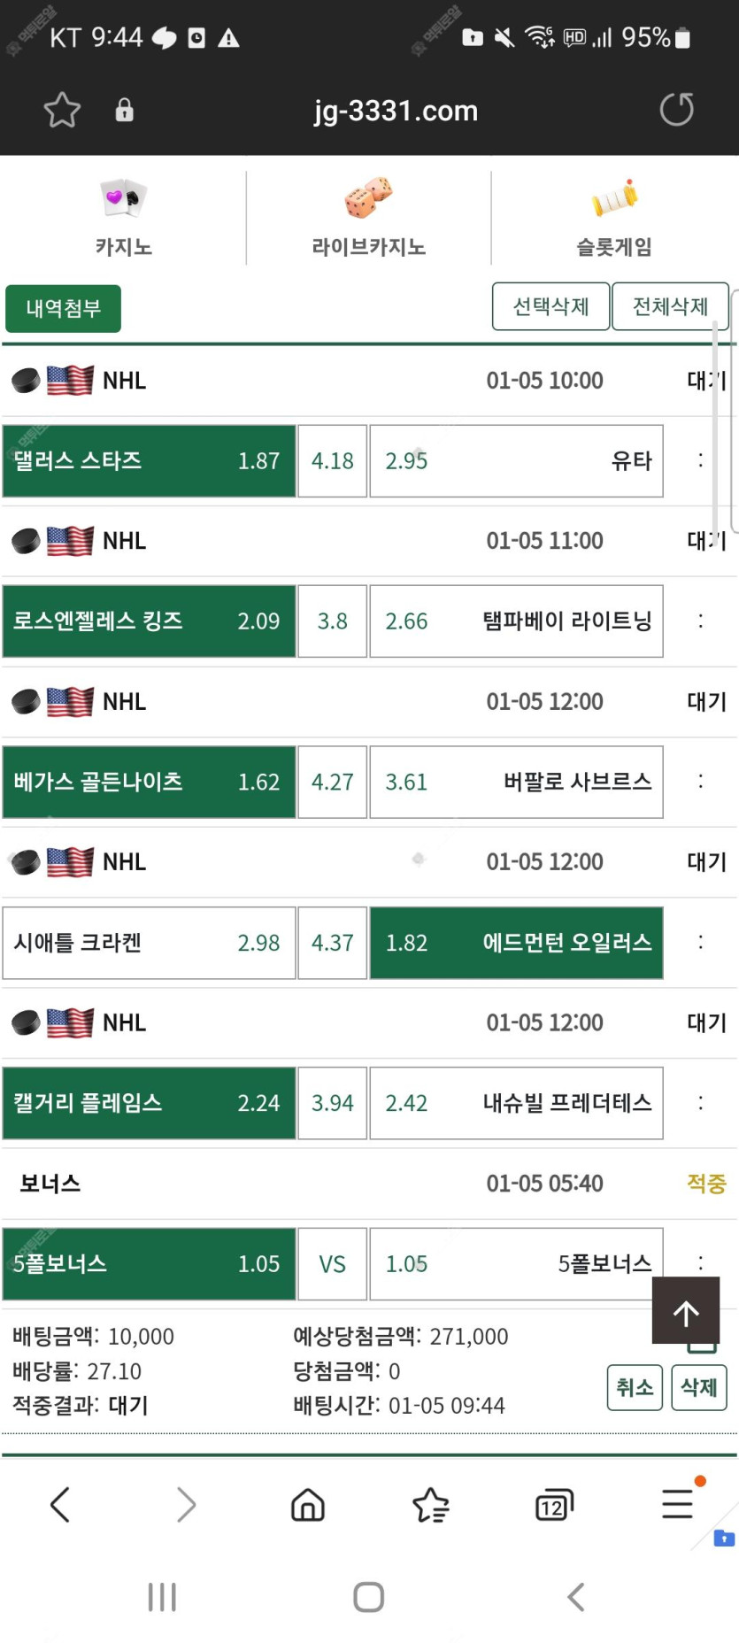The image size is (739, 1643).
Task: Open options dots for 캘거리 플레임스 row
Action: (701, 1103)
